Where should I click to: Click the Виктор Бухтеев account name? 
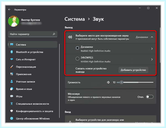[31, 20]
